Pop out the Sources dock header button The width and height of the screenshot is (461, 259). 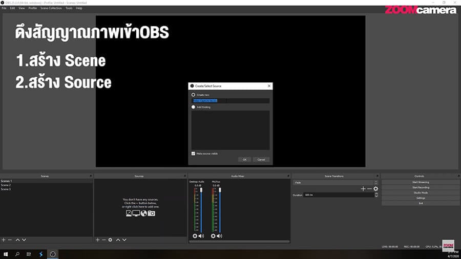(185, 176)
